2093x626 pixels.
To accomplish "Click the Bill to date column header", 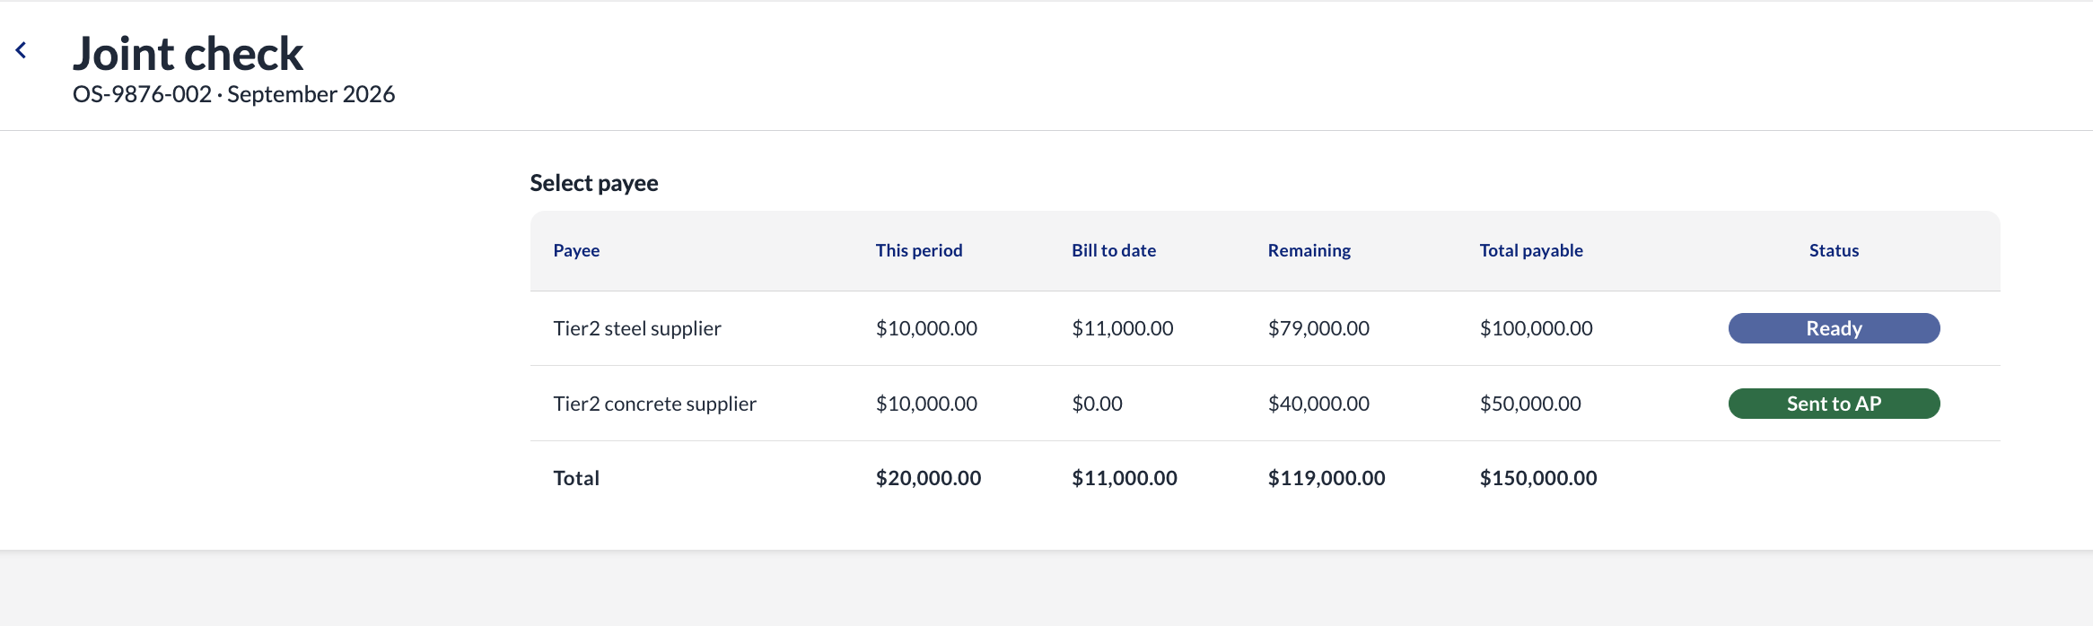I will click(x=1114, y=250).
